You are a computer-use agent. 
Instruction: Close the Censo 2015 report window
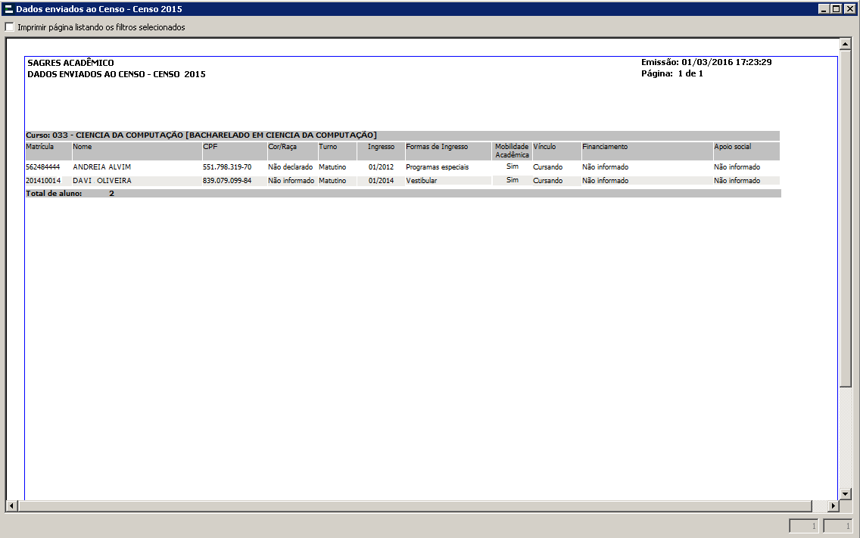[849, 9]
